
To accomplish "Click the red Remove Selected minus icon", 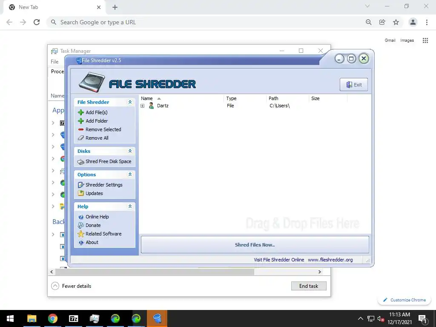I will click(x=81, y=129).
